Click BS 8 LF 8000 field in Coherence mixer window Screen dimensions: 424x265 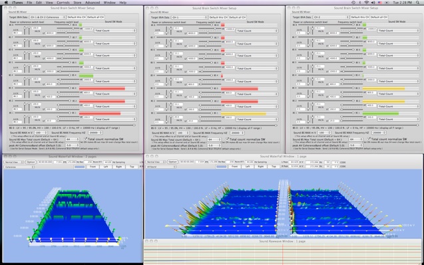51,33
